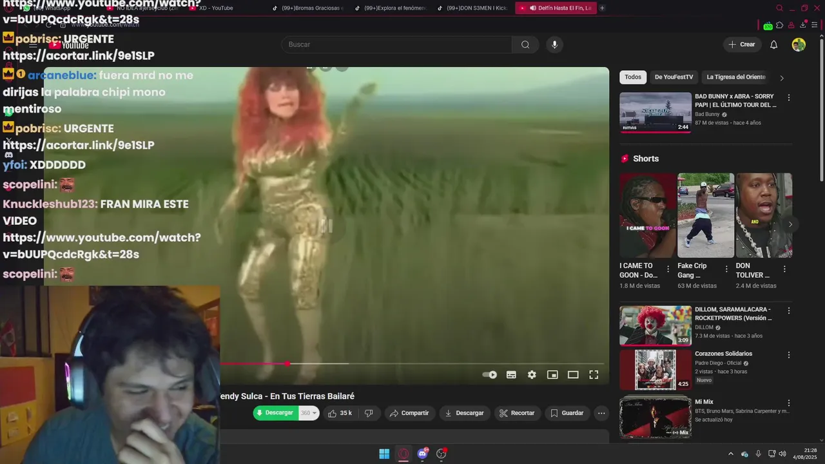Open options for I CAME TO GOON short
The height and width of the screenshot is (464, 825).
click(668, 269)
